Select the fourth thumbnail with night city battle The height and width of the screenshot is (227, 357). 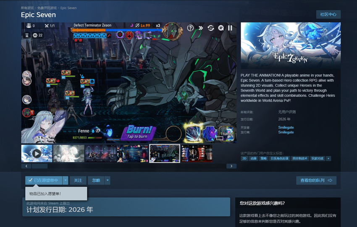click(132, 154)
